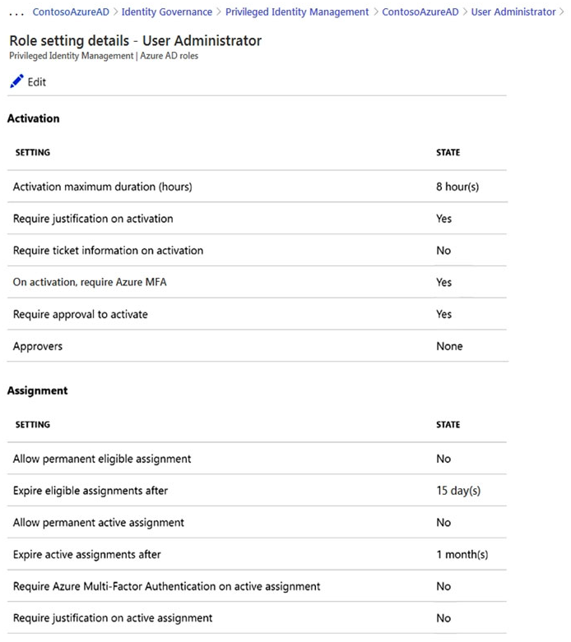The width and height of the screenshot is (571, 642).
Task: Select Allow permanent active assignment row
Action: point(99,522)
